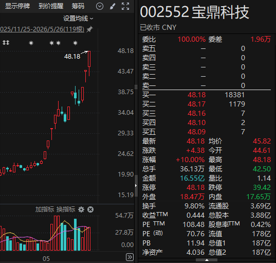Click the panel splitter grip handle

point(136,87)
